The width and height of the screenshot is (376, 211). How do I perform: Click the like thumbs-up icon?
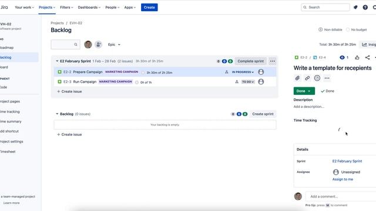[x=357, y=57]
